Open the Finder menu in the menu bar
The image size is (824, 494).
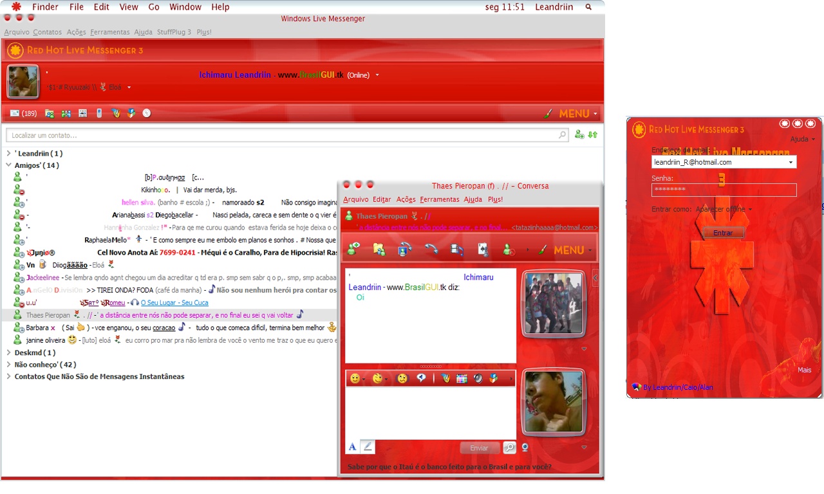pos(45,7)
